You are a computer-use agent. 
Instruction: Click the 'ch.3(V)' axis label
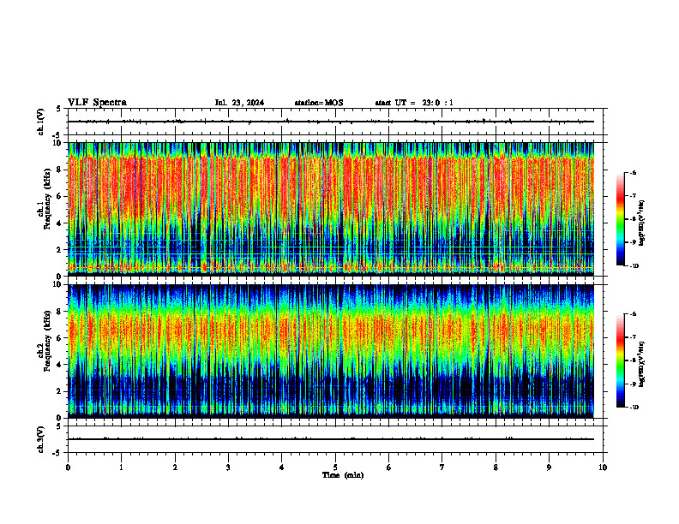click(x=40, y=439)
